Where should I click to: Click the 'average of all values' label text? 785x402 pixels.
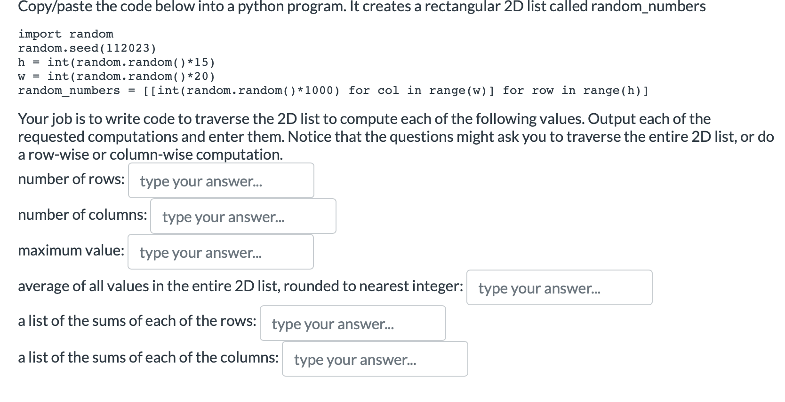click(240, 286)
